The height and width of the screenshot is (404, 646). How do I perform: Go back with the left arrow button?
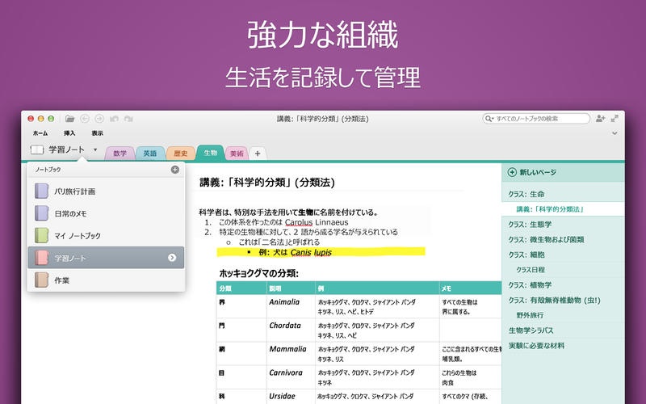click(x=85, y=119)
